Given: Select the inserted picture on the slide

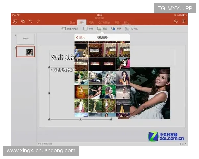Looking at the screenshot, I should [150, 93].
